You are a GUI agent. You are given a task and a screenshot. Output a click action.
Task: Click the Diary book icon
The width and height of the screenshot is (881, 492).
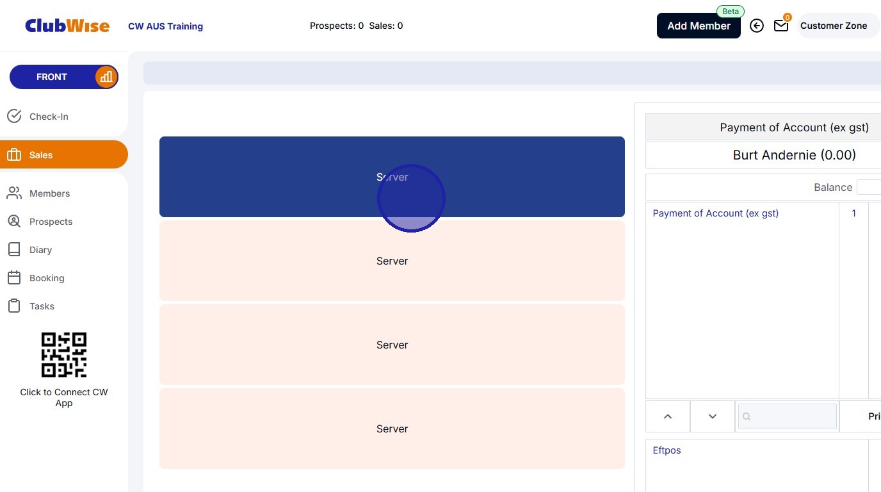14,249
